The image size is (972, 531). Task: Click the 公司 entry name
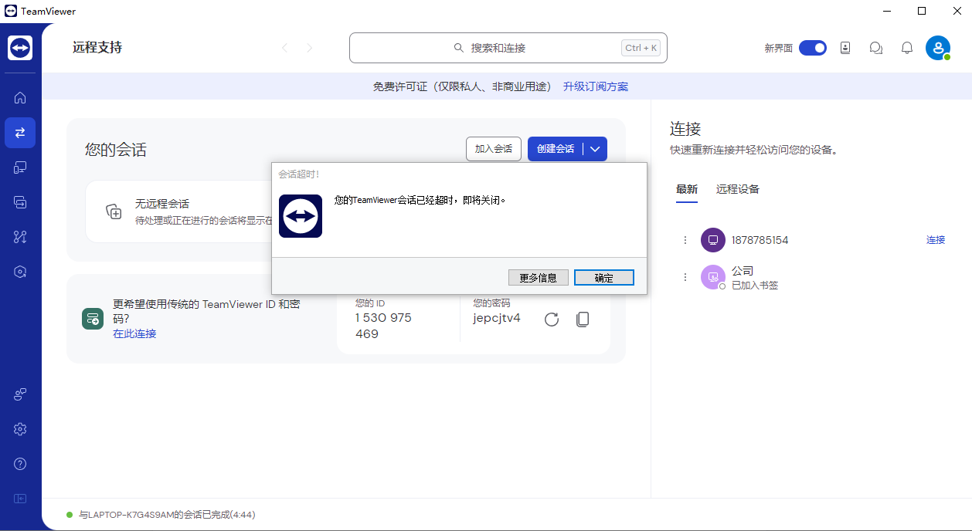743,271
